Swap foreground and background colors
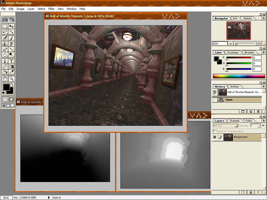267x200 pixels. (x=12, y=85)
